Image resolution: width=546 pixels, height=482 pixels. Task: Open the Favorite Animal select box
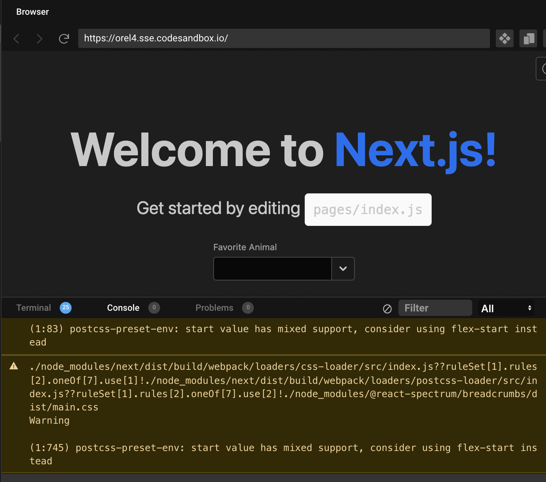tap(273, 268)
